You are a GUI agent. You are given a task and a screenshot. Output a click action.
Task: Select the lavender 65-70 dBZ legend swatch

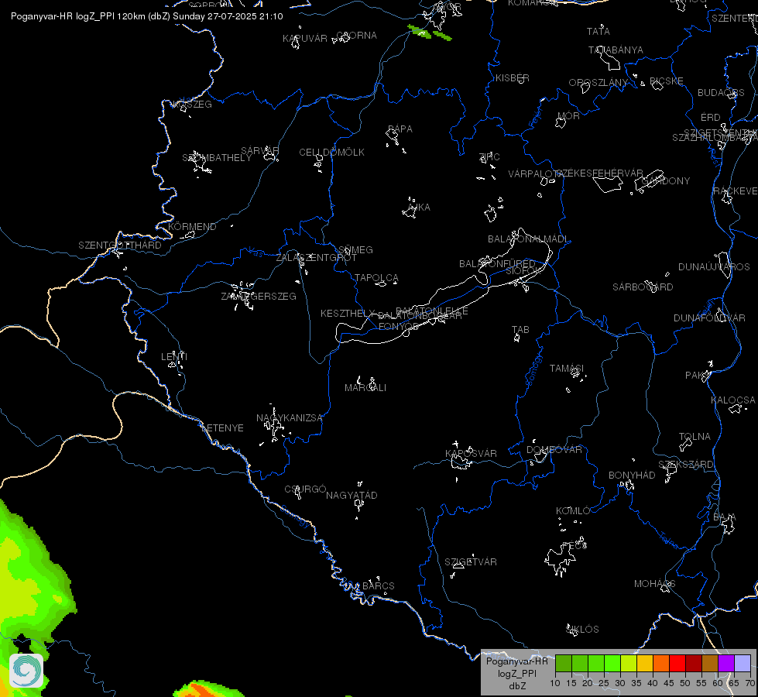click(743, 663)
